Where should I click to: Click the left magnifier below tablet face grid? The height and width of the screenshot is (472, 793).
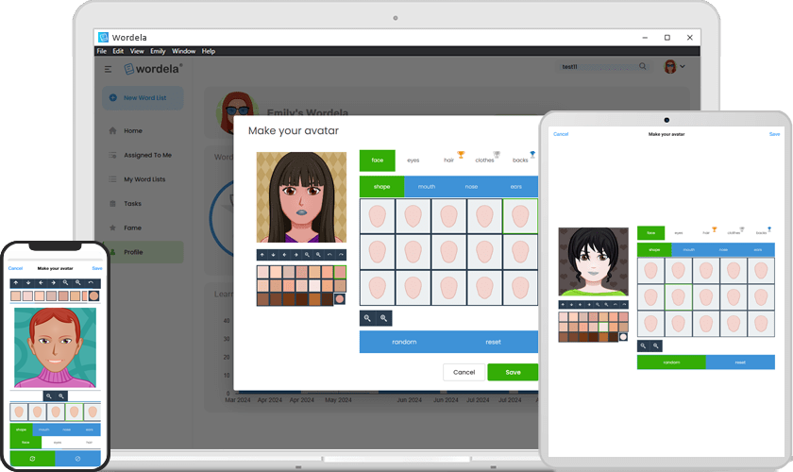coord(643,346)
